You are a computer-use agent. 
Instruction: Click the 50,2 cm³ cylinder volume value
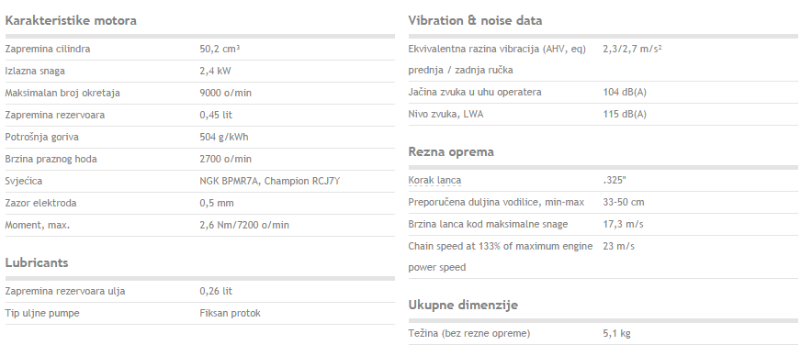pyautogui.click(x=220, y=50)
